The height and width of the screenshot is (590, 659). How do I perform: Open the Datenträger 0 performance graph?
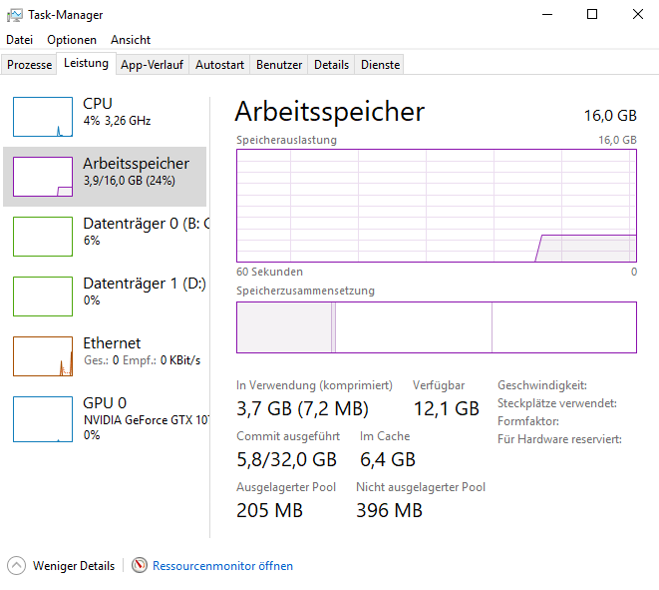(x=43, y=237)
